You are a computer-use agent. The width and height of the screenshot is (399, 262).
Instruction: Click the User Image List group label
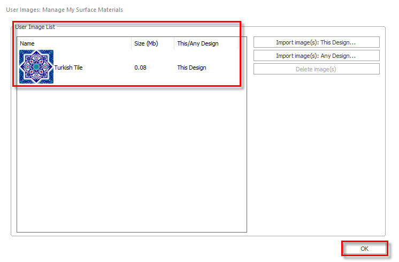(35, 27)
